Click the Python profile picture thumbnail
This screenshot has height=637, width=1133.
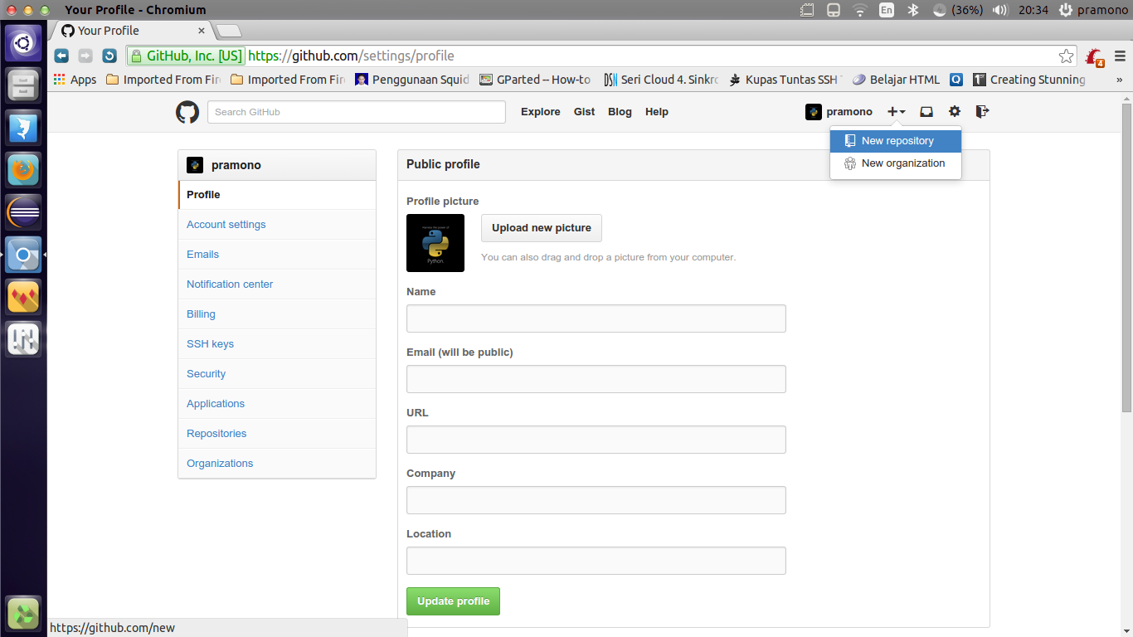point(435,243)
